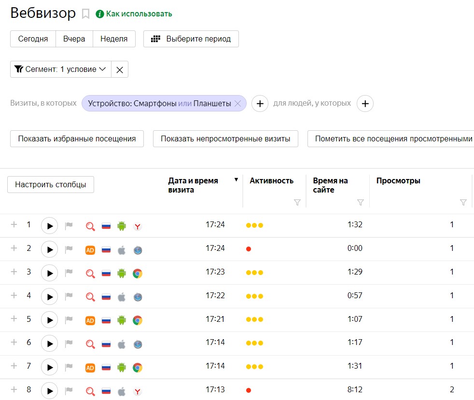This screenshot has width=474, height=400.
Task: Select the Вчера period tab
Action: (x=74, y=39)
